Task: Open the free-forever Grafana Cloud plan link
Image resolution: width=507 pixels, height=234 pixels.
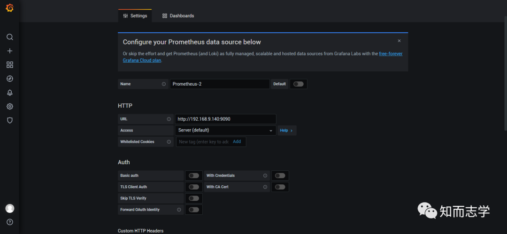Action: coord(391,54)
